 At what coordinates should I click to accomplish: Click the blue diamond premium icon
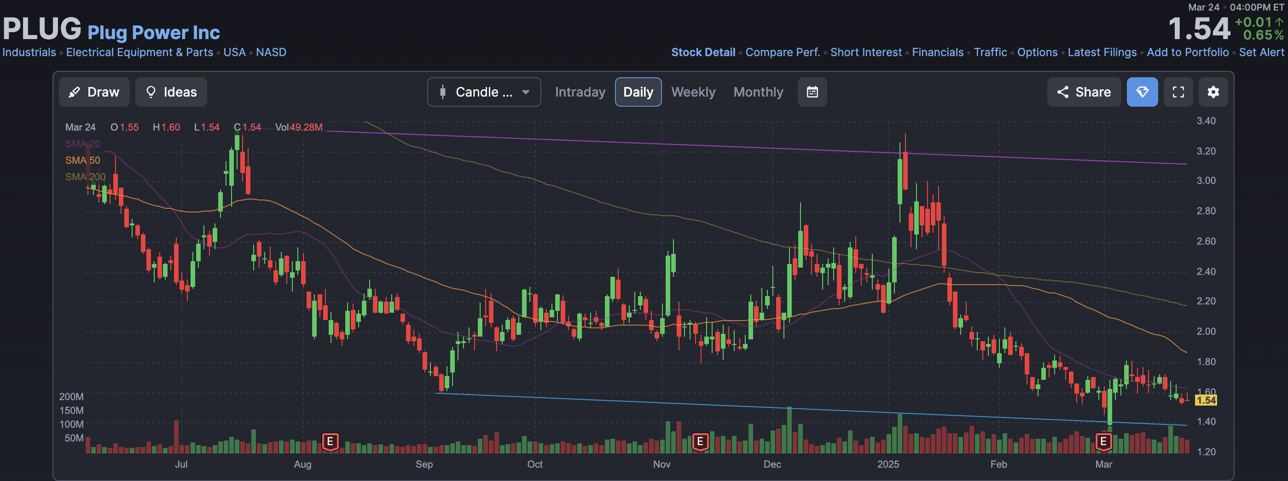point(1142,92)
